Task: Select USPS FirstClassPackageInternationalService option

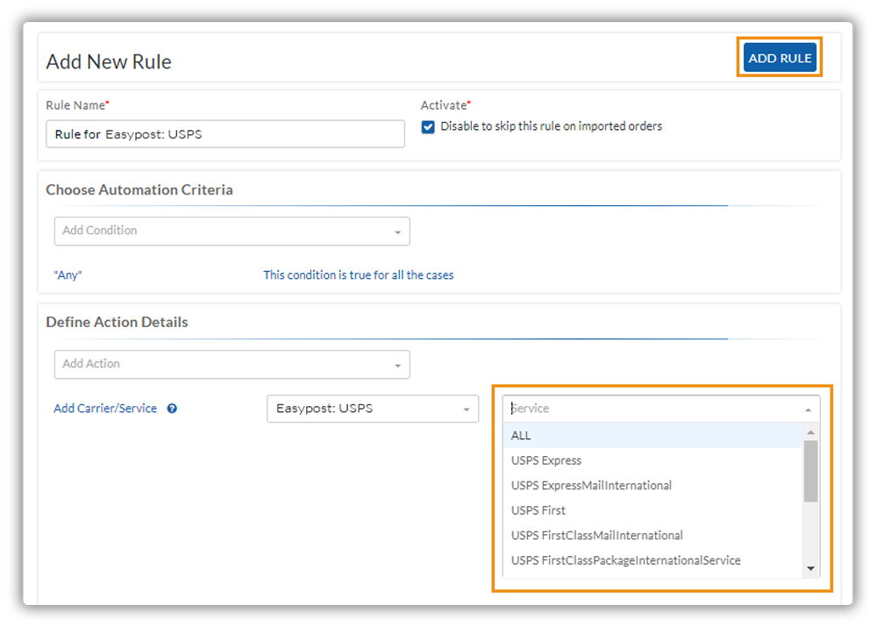Action: (652, 559)
